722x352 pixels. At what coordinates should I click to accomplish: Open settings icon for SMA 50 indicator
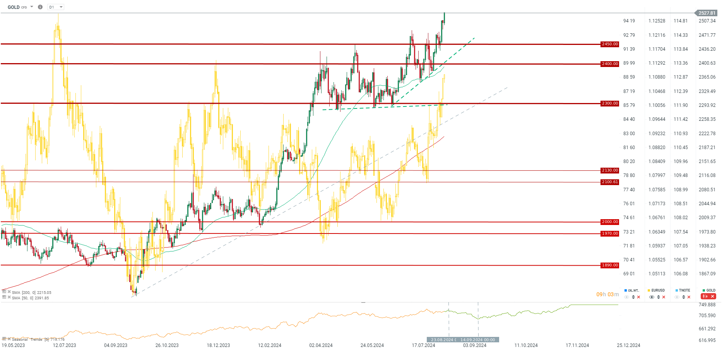click(x=4, y=297)
